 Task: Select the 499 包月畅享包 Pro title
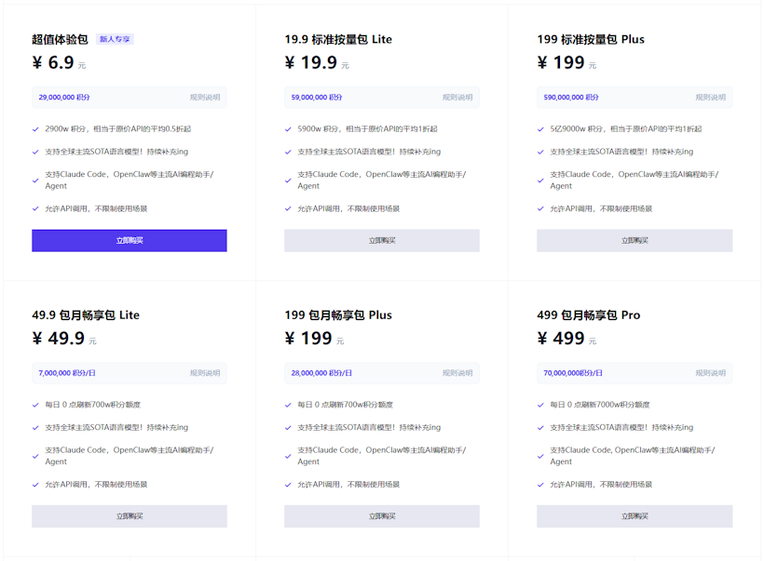[589, 315]
